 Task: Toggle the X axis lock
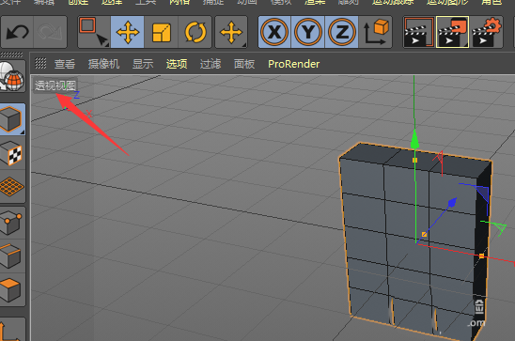point(274,32)
